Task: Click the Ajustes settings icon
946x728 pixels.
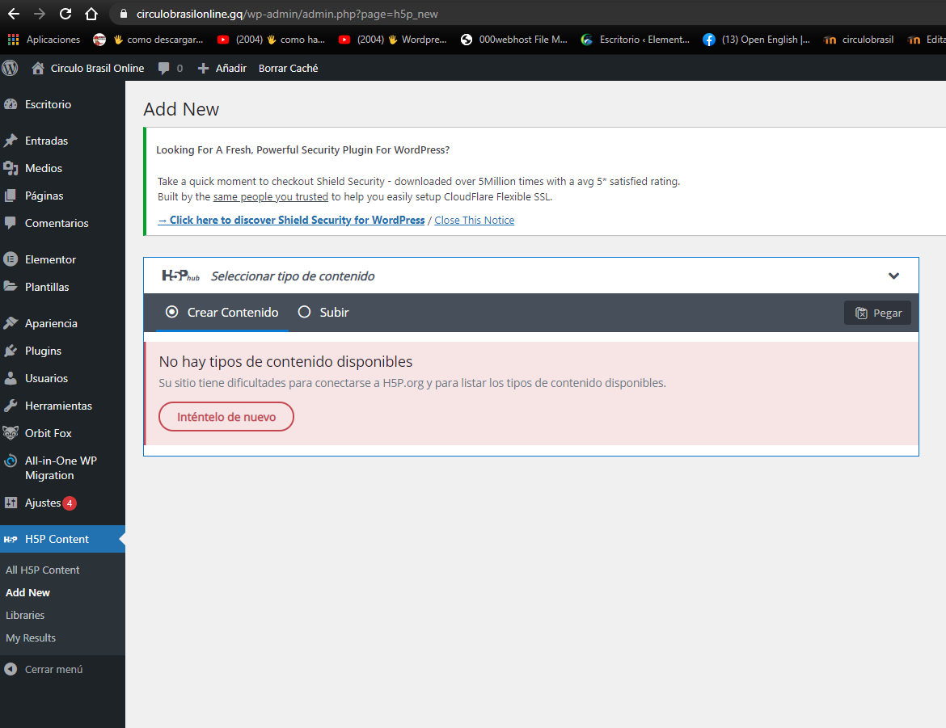Action: pyautogui.click(x=11, y=503)
